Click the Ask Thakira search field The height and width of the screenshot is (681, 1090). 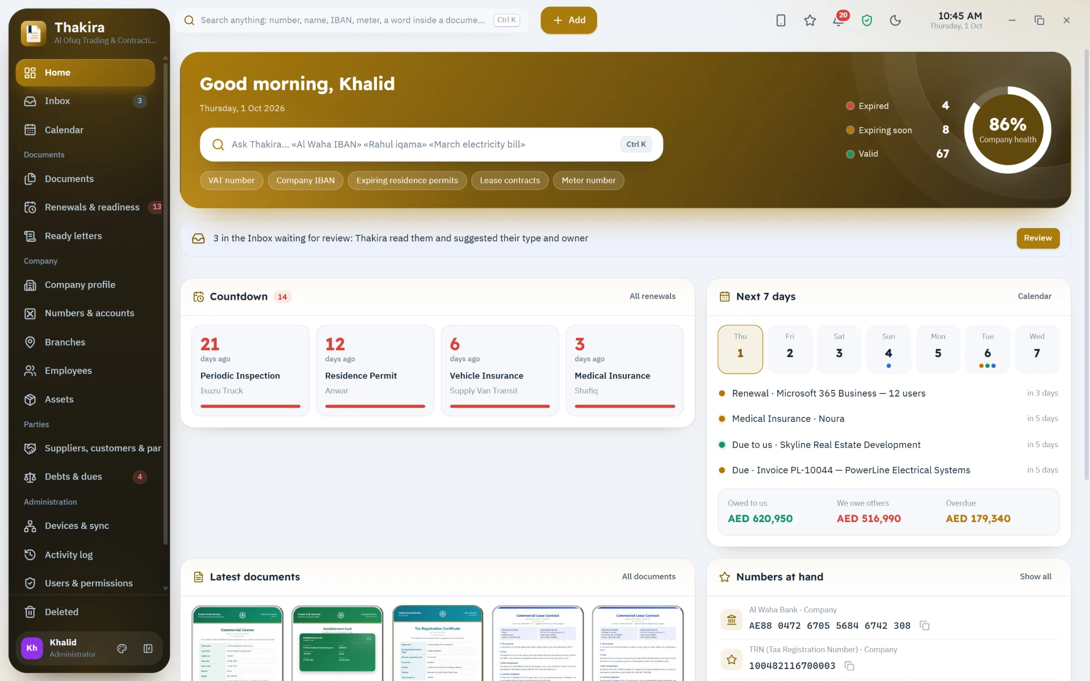[x=431, y=145]
